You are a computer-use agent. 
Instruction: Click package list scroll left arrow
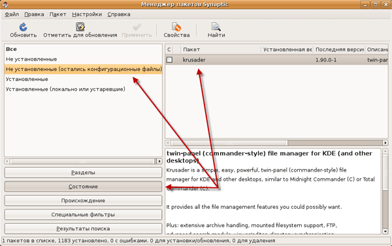click(168, 143)
